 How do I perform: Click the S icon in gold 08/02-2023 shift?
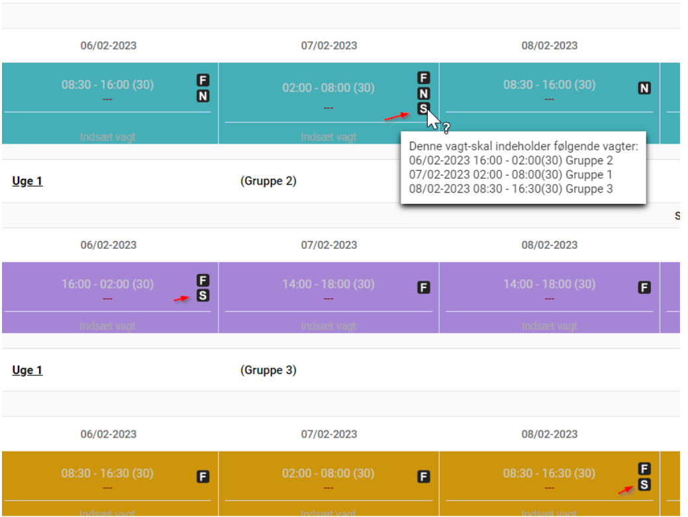(644, 485)
